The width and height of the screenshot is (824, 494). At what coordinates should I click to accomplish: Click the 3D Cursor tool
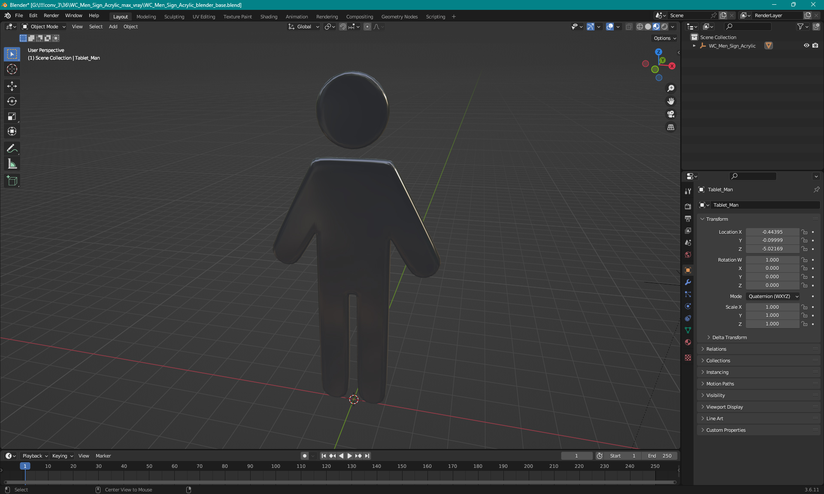point(12,69)
